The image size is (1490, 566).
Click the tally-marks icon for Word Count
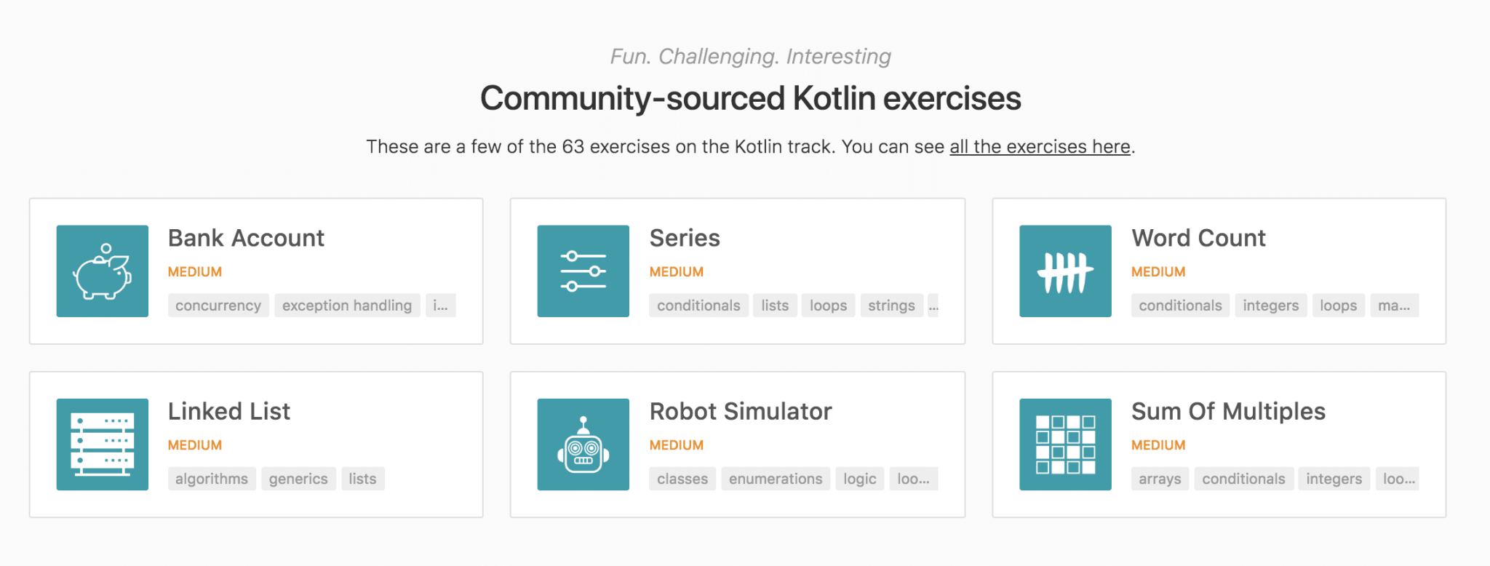point(1064,271)
